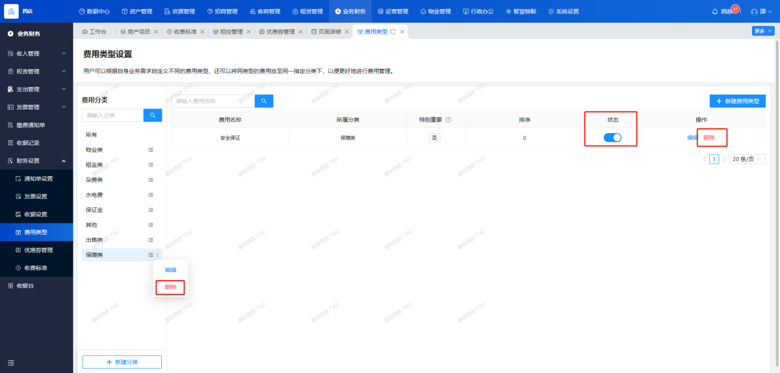
Task: Open 租赁管理 in the top menu
Action: (x=307, y=11)
